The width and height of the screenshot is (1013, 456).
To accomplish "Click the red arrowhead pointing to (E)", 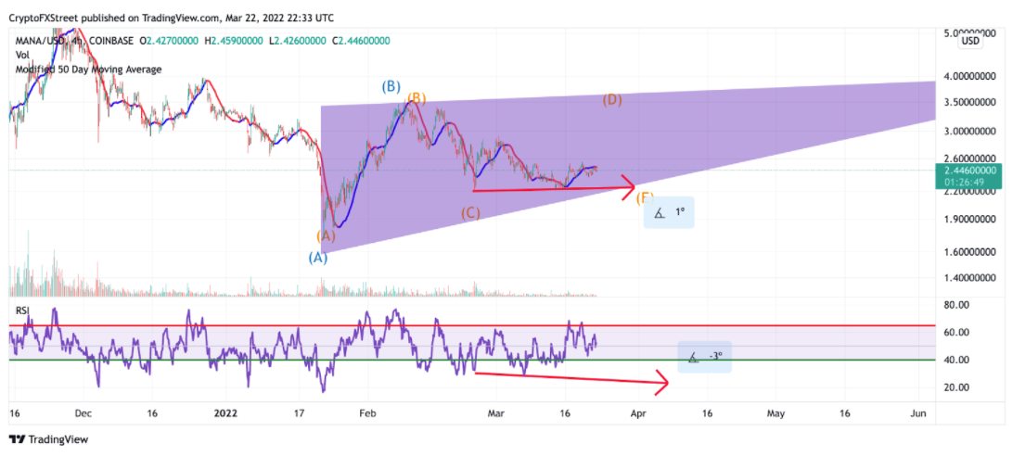I will (x=625, y=187).
